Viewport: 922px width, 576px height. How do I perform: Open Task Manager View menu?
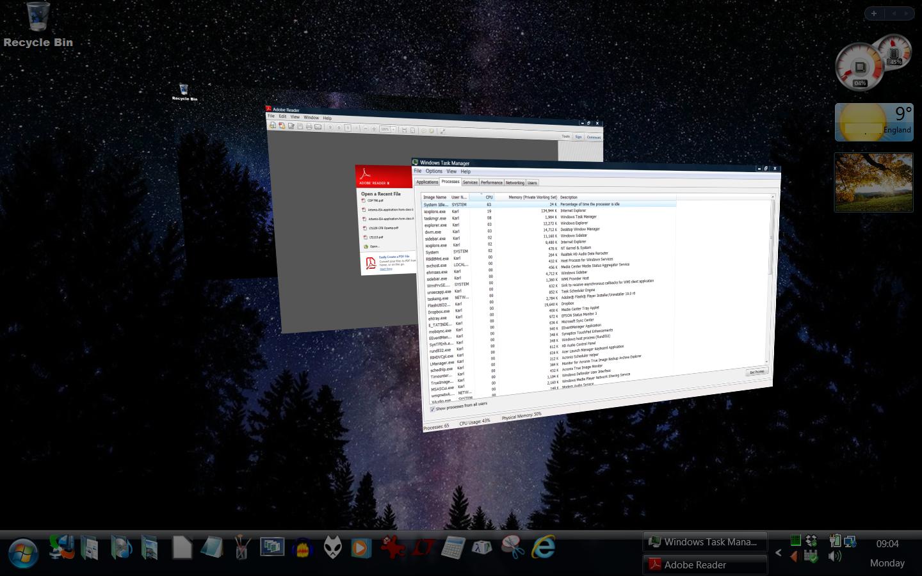(451, 171)
